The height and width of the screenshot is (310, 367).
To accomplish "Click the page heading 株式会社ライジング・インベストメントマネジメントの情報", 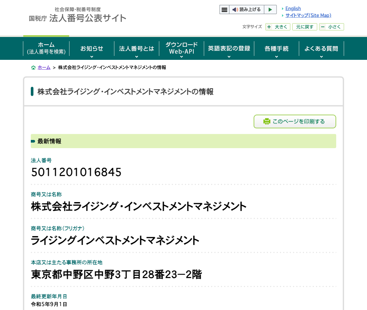I will [x=126, y=92].
